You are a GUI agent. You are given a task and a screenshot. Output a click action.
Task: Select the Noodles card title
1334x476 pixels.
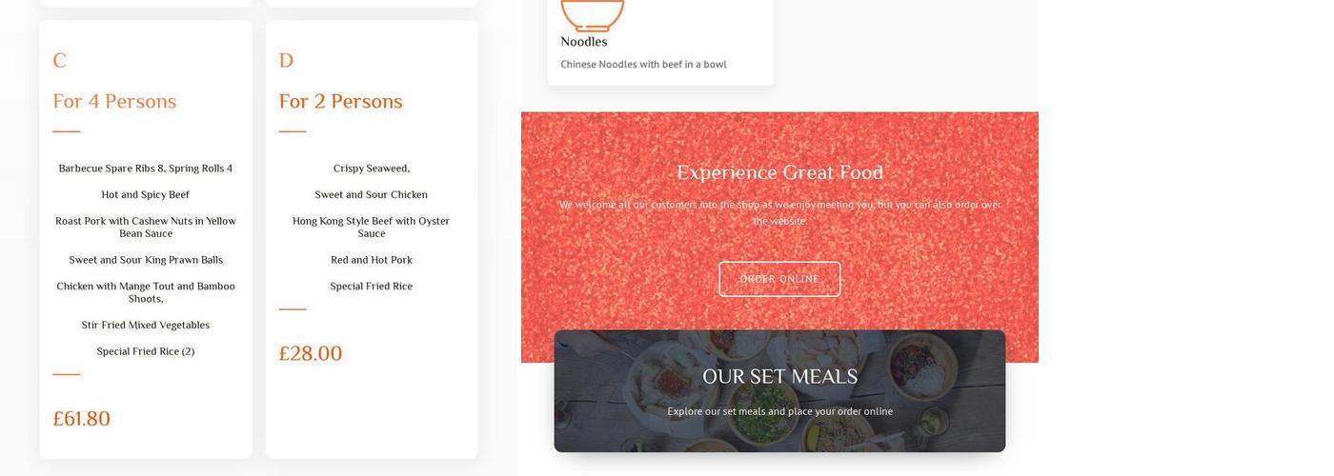[584, 42]
